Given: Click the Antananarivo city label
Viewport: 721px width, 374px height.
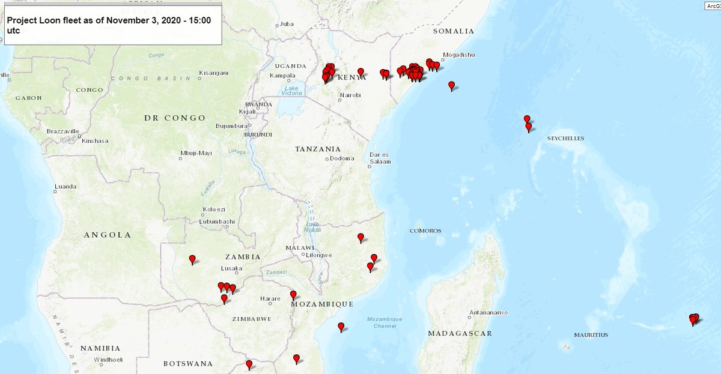Looking at the screenshot, I should tap(489, 312).
